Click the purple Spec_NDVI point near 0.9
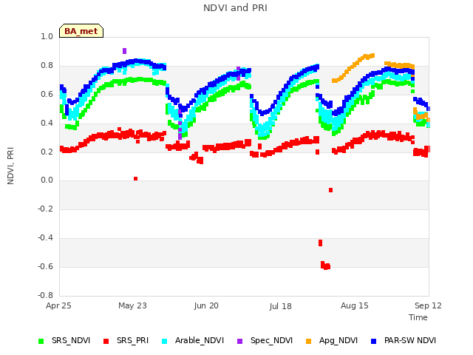This screenshot has height=355, width=473. 125,51
